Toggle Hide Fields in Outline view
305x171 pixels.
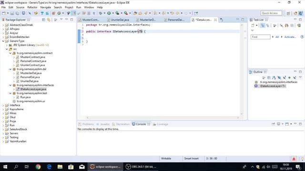tap(279, 77)
